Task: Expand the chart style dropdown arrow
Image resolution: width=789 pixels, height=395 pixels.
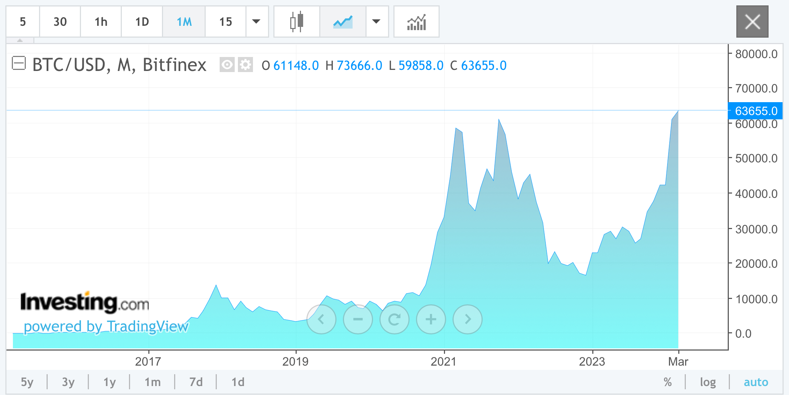Action: (x=376, y=22)
